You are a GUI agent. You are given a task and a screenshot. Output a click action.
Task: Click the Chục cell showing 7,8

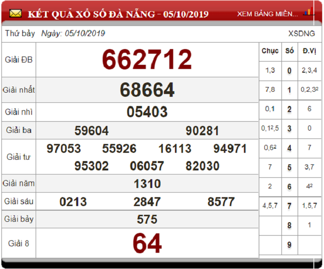pyautogui.click(x=270, y=89)
